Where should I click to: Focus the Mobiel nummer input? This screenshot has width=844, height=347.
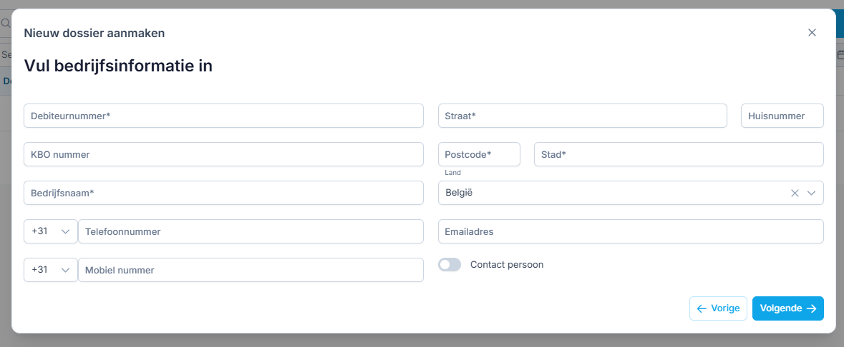click(x=251, y=270)
